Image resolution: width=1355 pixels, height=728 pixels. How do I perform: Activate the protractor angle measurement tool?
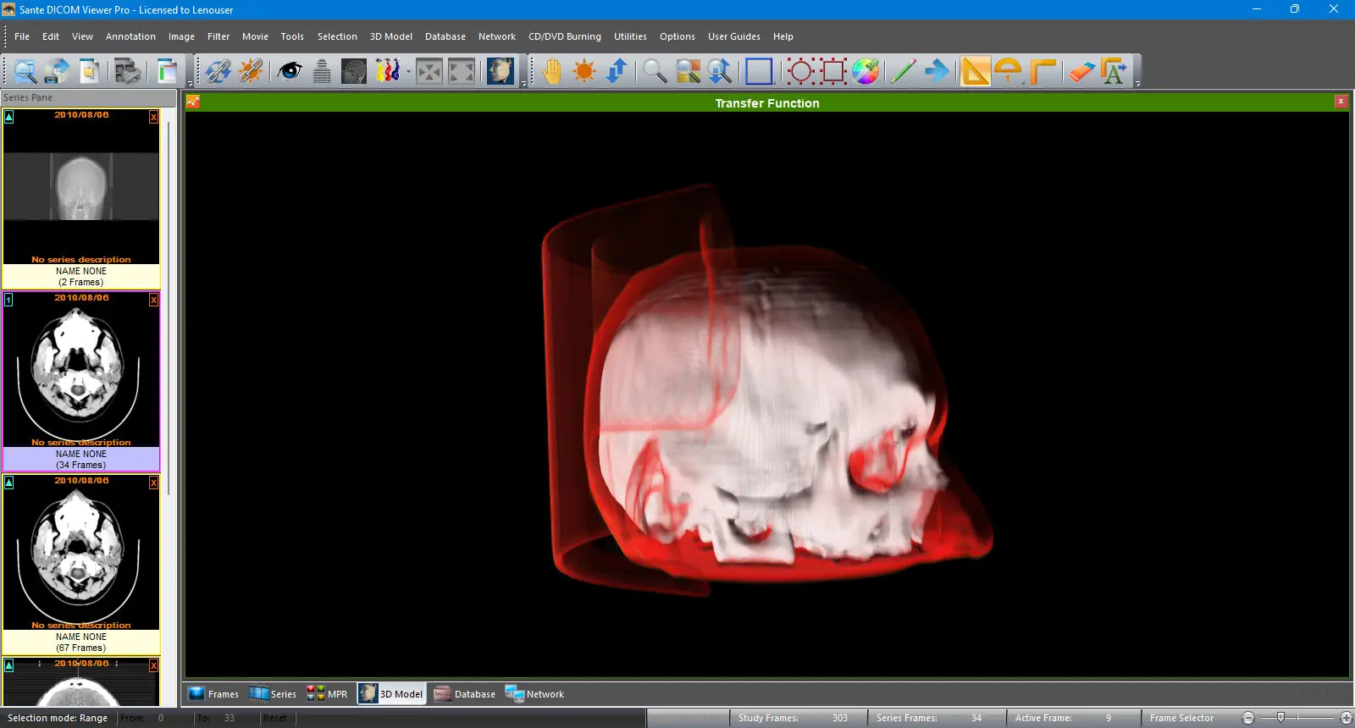(x=1008, y=71)
